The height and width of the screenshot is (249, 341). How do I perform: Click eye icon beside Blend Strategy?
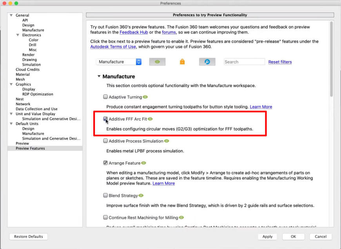pyautogui.click(x=141, y=196)
